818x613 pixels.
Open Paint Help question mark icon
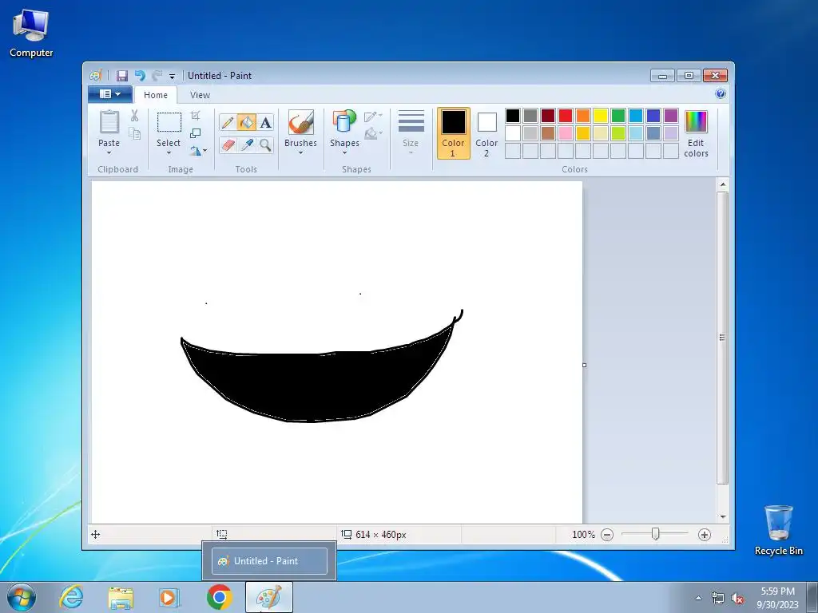[x=721, y=94]
